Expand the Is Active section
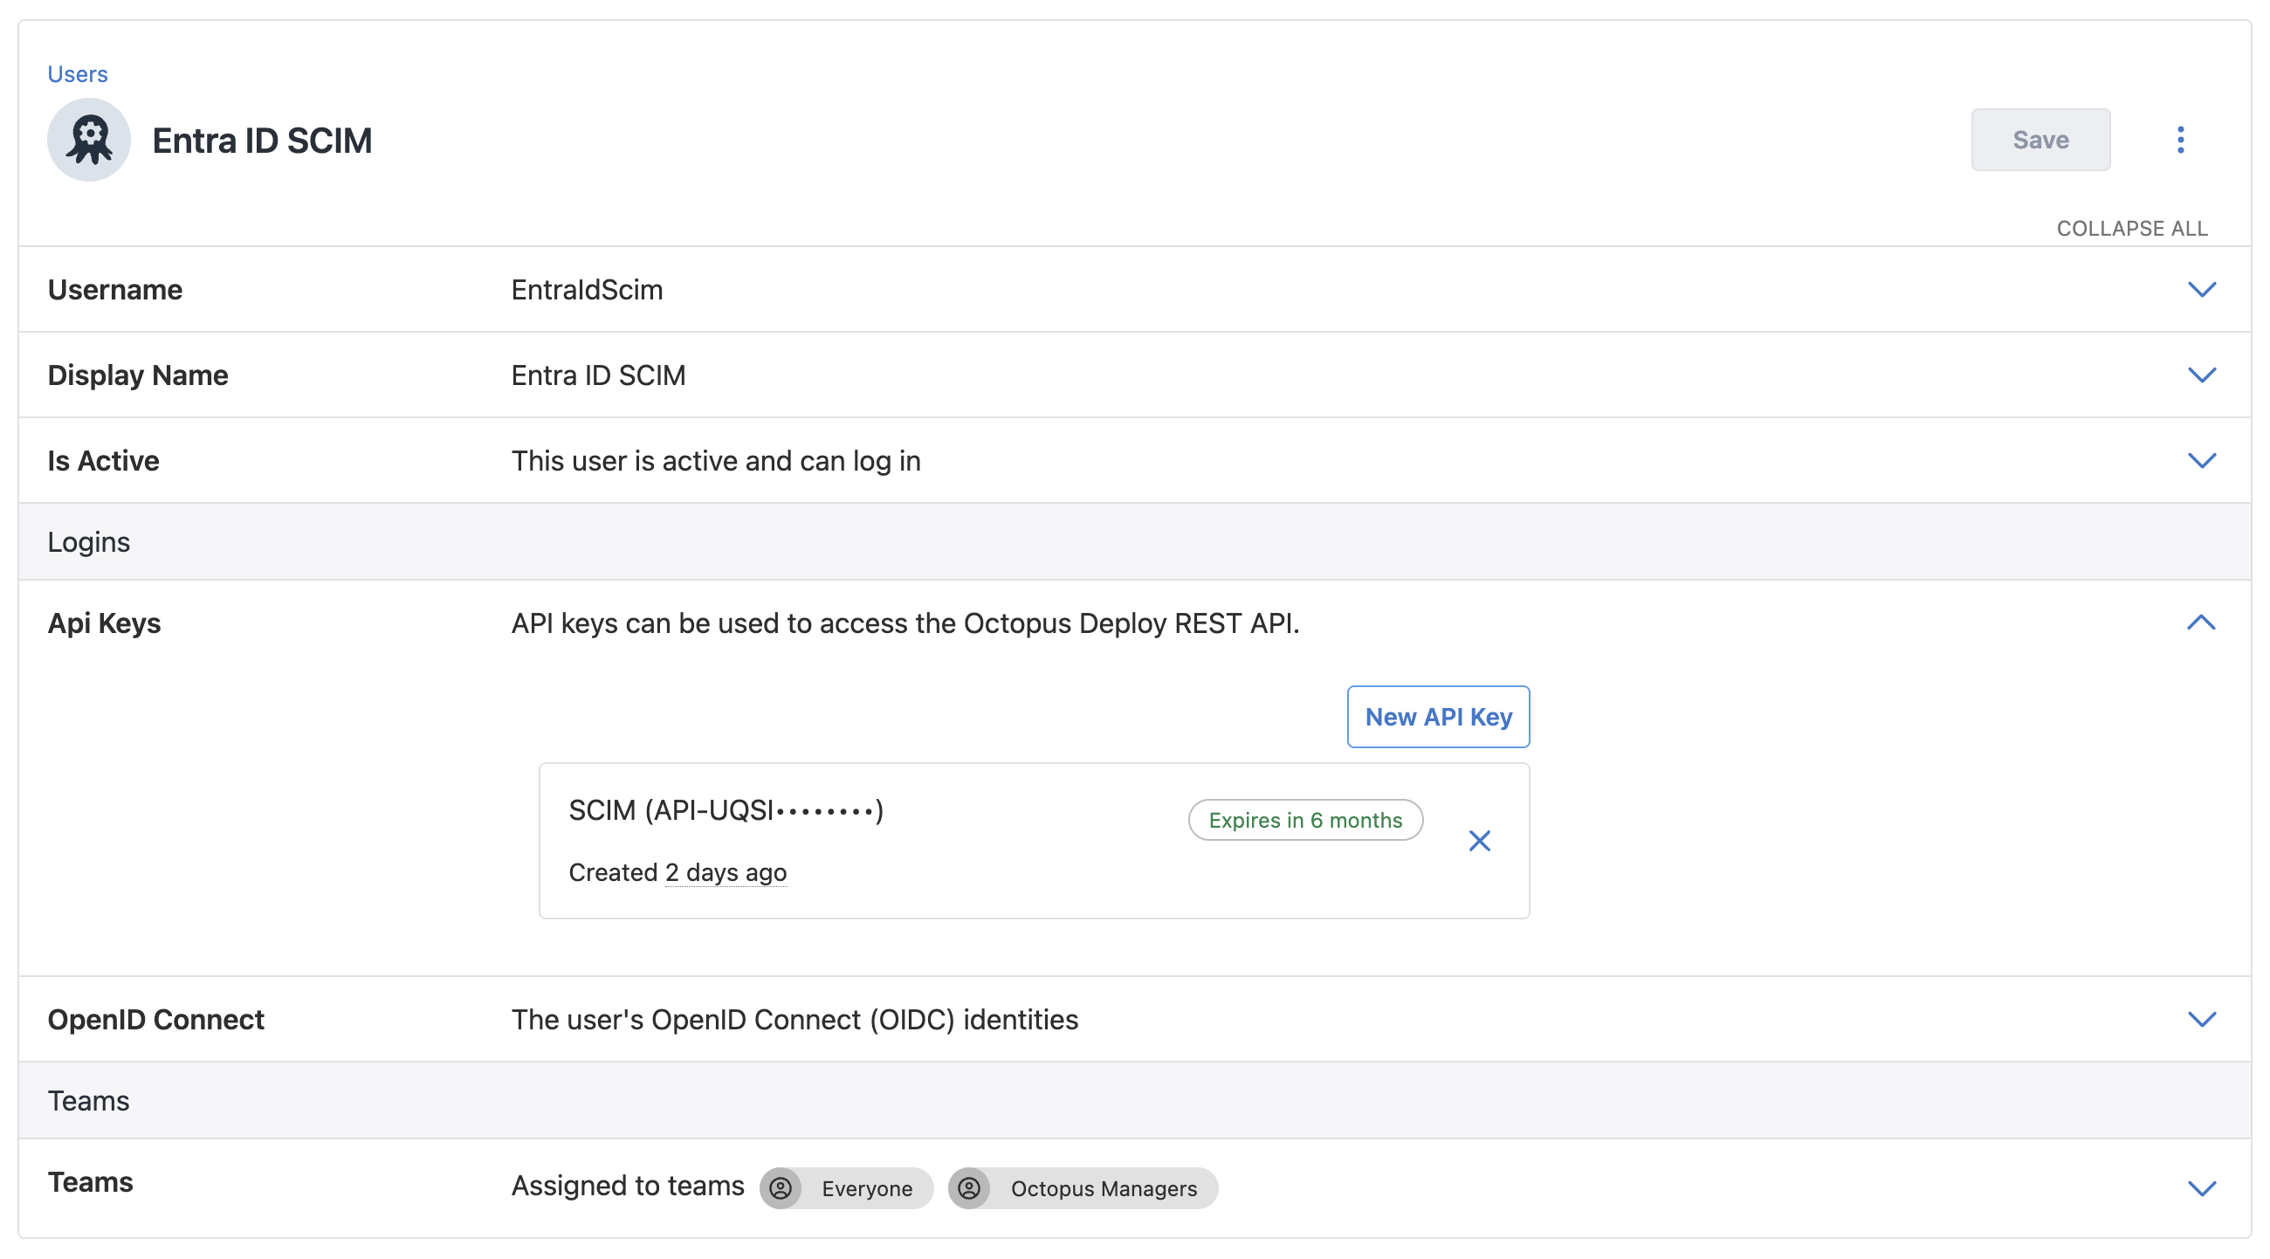 pos(2201,461)
